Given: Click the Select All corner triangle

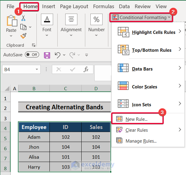Looking at the screenshot, I should click(7, 89).
